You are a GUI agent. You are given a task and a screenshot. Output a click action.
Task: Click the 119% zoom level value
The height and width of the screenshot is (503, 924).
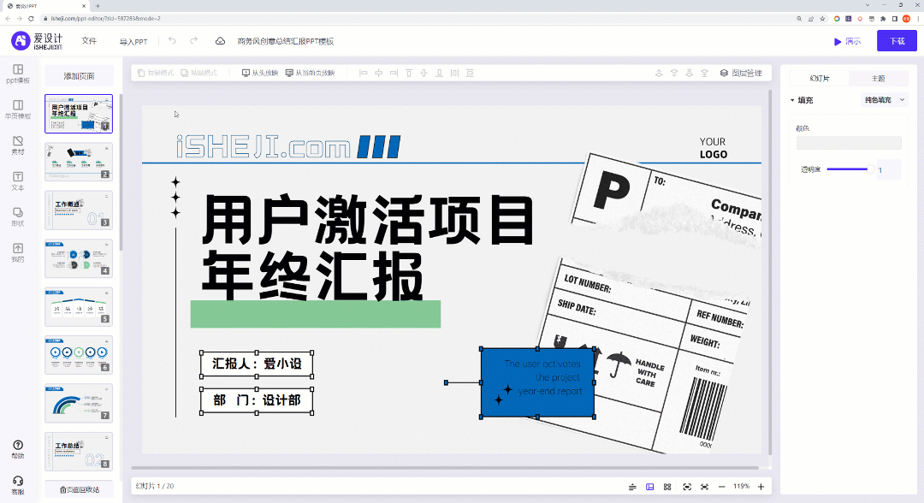pyautogui.click(x=741, y=487)
